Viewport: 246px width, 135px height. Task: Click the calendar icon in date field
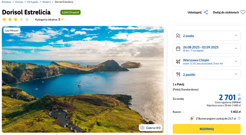(x=178, y=49)
